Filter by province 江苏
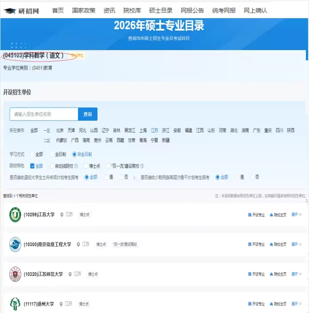 (x=154, y=130)
